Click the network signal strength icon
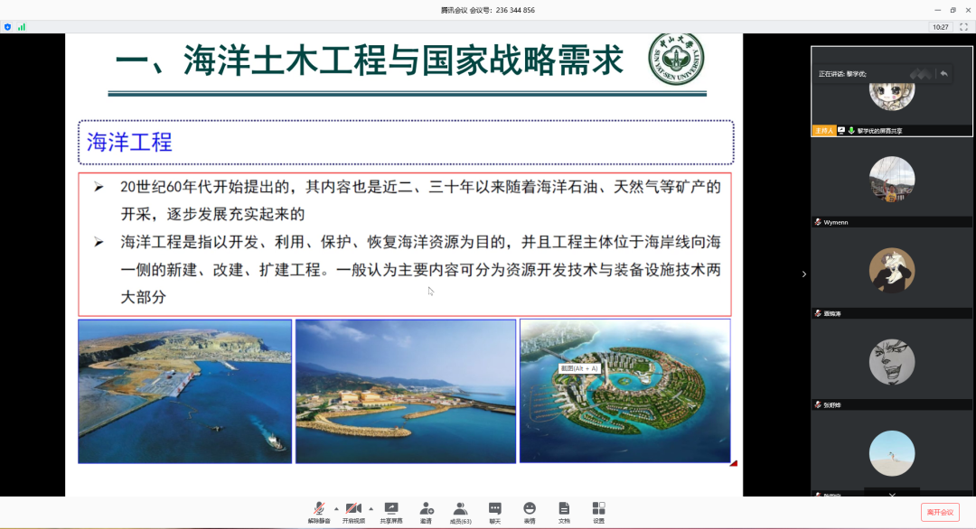 click(x=22, y=27)
